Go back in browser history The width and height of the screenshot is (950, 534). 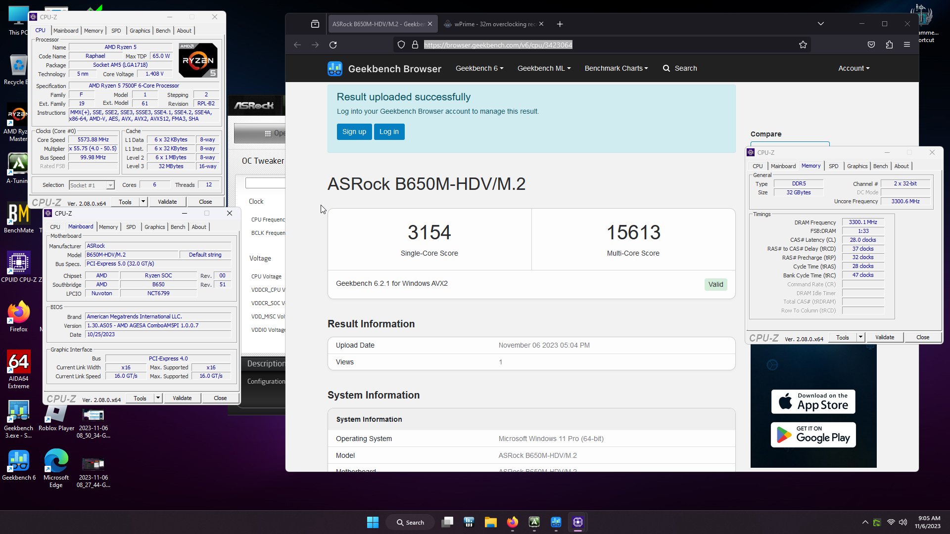pyautogui.click(x=297, y=45)
